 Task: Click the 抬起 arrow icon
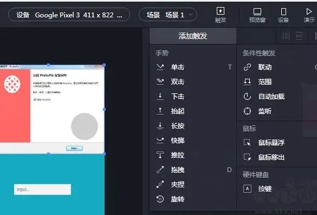pos(160,111)
